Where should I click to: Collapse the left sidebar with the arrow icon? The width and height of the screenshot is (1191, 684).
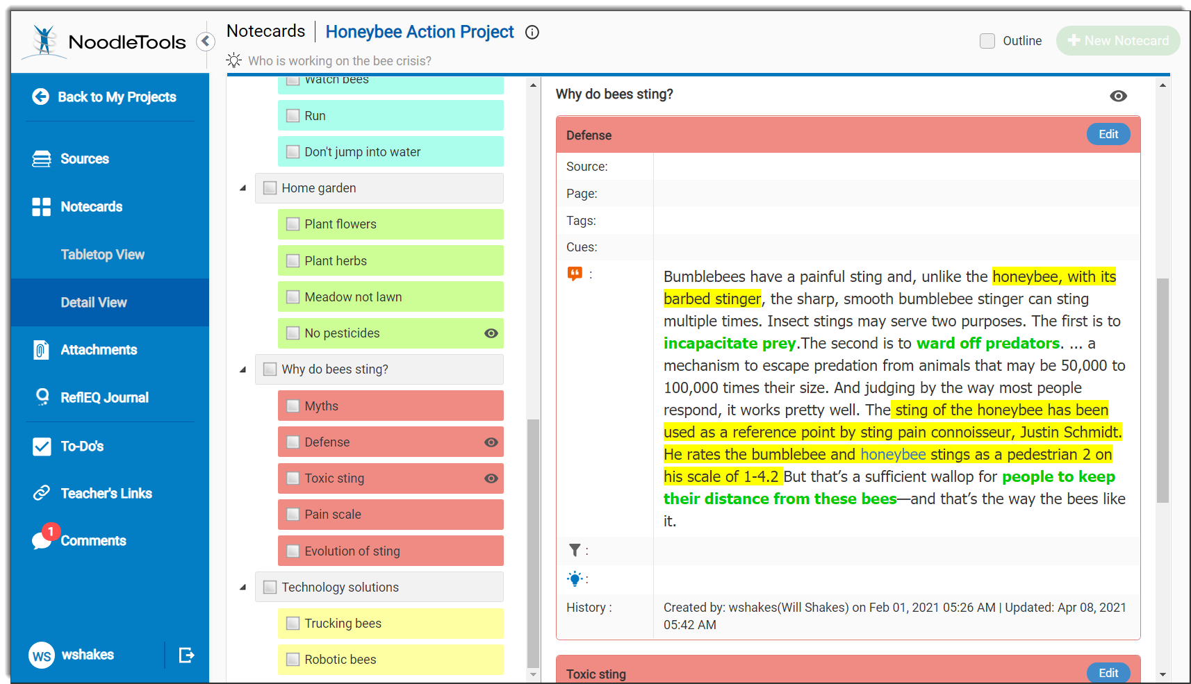(205, 42)
